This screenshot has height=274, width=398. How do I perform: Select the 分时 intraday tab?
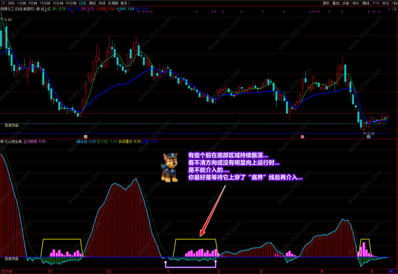(x=11, y=3)
